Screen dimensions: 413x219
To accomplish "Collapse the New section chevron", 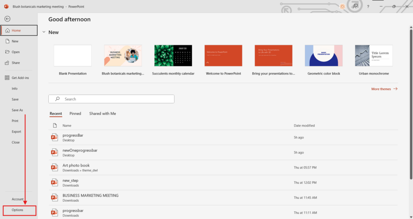I will pyautogui.click(x=43, y=32).
